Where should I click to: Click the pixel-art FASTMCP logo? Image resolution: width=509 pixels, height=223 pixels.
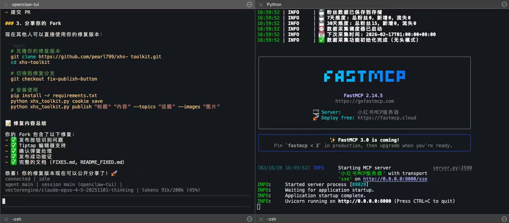coord(364,76)
